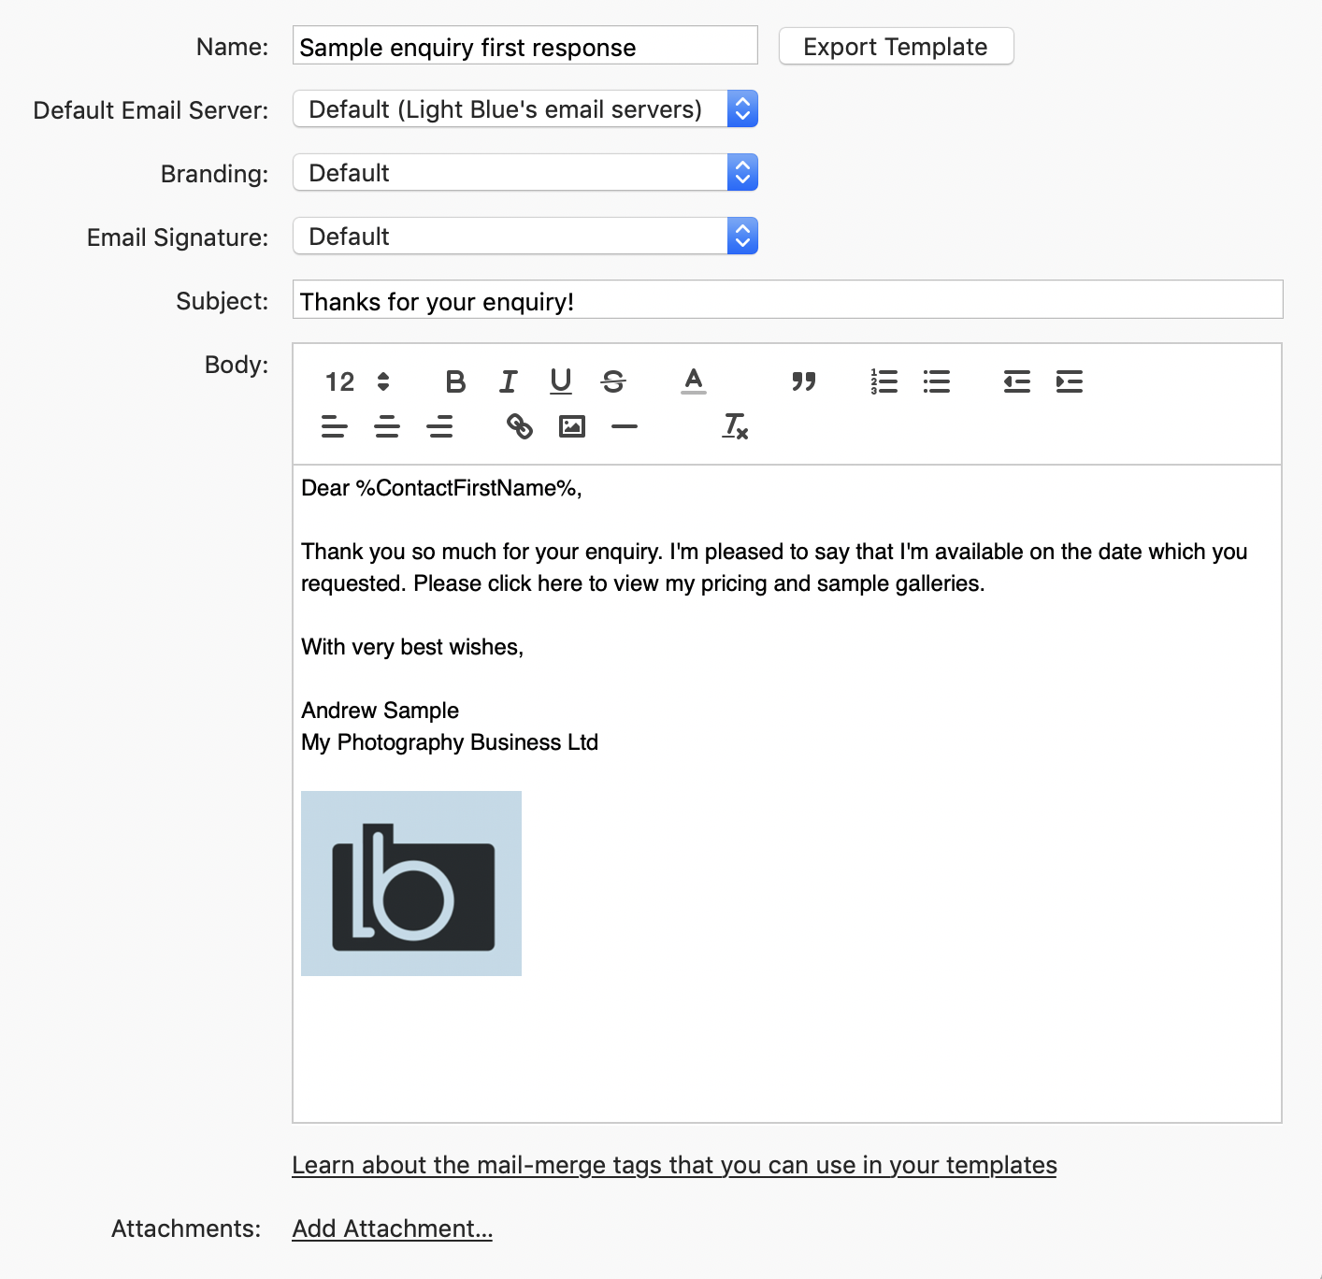Center align the body text
This screenshot has height=1279, width=1322.
pyautogui.click(x=387, y=426)
